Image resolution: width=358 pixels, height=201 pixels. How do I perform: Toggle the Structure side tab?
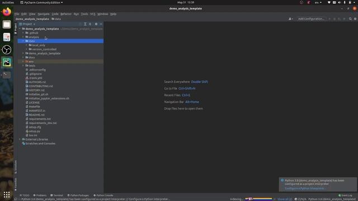[16, 167]
